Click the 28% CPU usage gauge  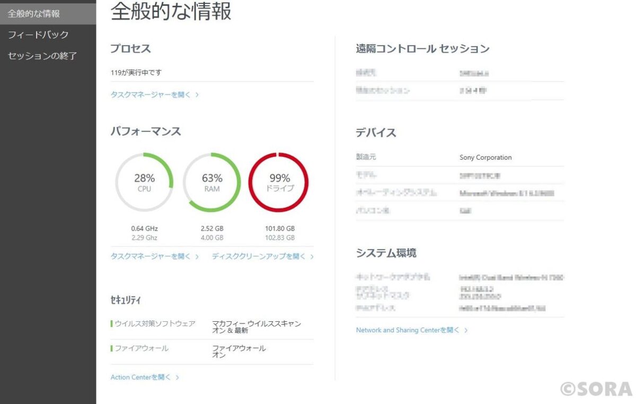[144, 182]
